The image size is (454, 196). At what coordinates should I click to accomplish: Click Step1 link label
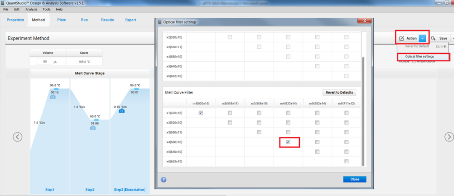tap(50, 190)
